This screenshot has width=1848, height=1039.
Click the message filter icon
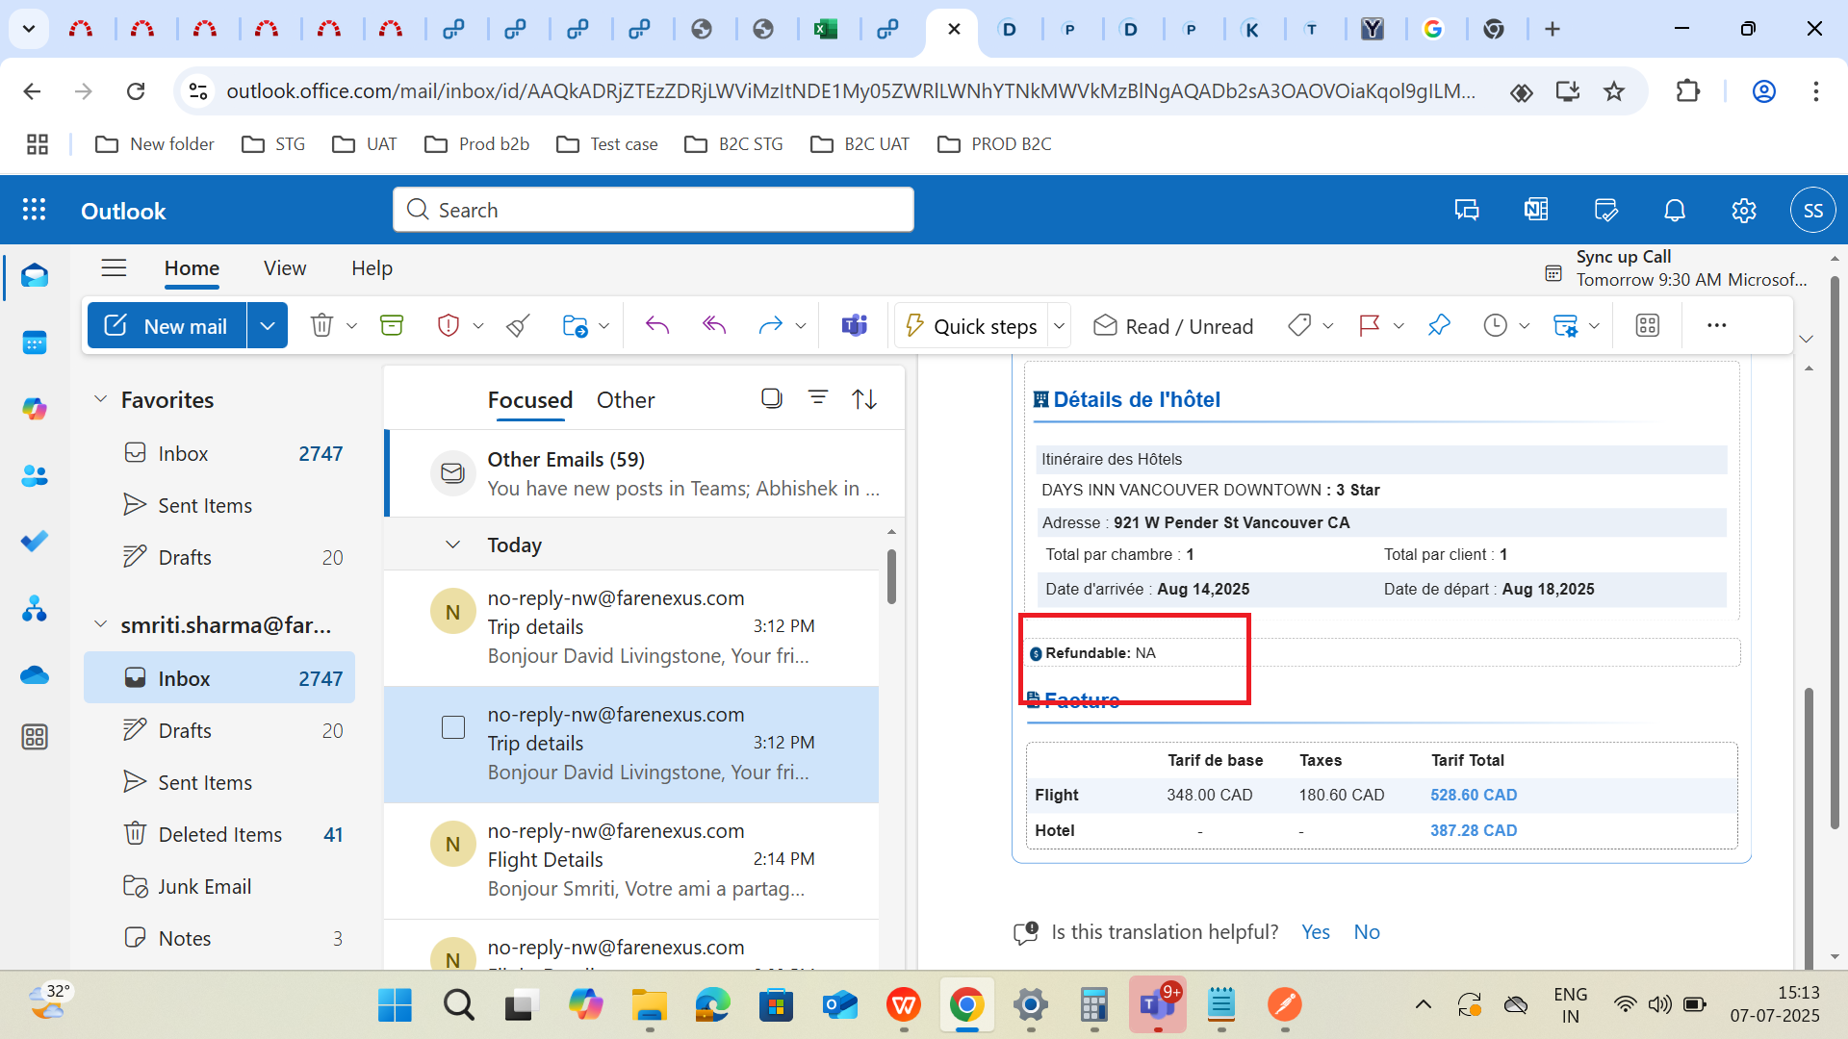pos(818,398)
